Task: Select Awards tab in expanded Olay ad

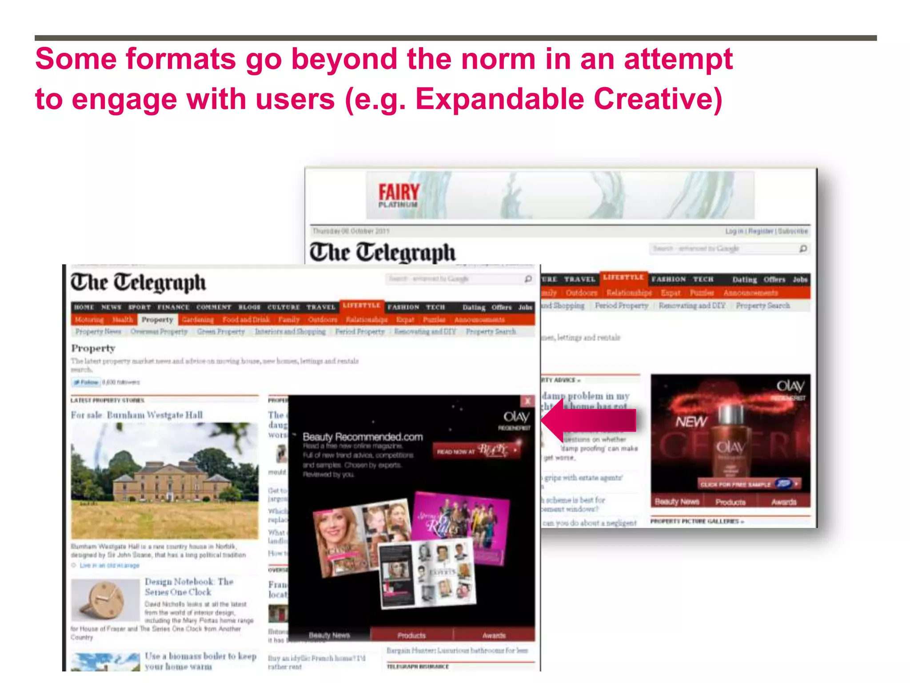Action: coord(494,635)
